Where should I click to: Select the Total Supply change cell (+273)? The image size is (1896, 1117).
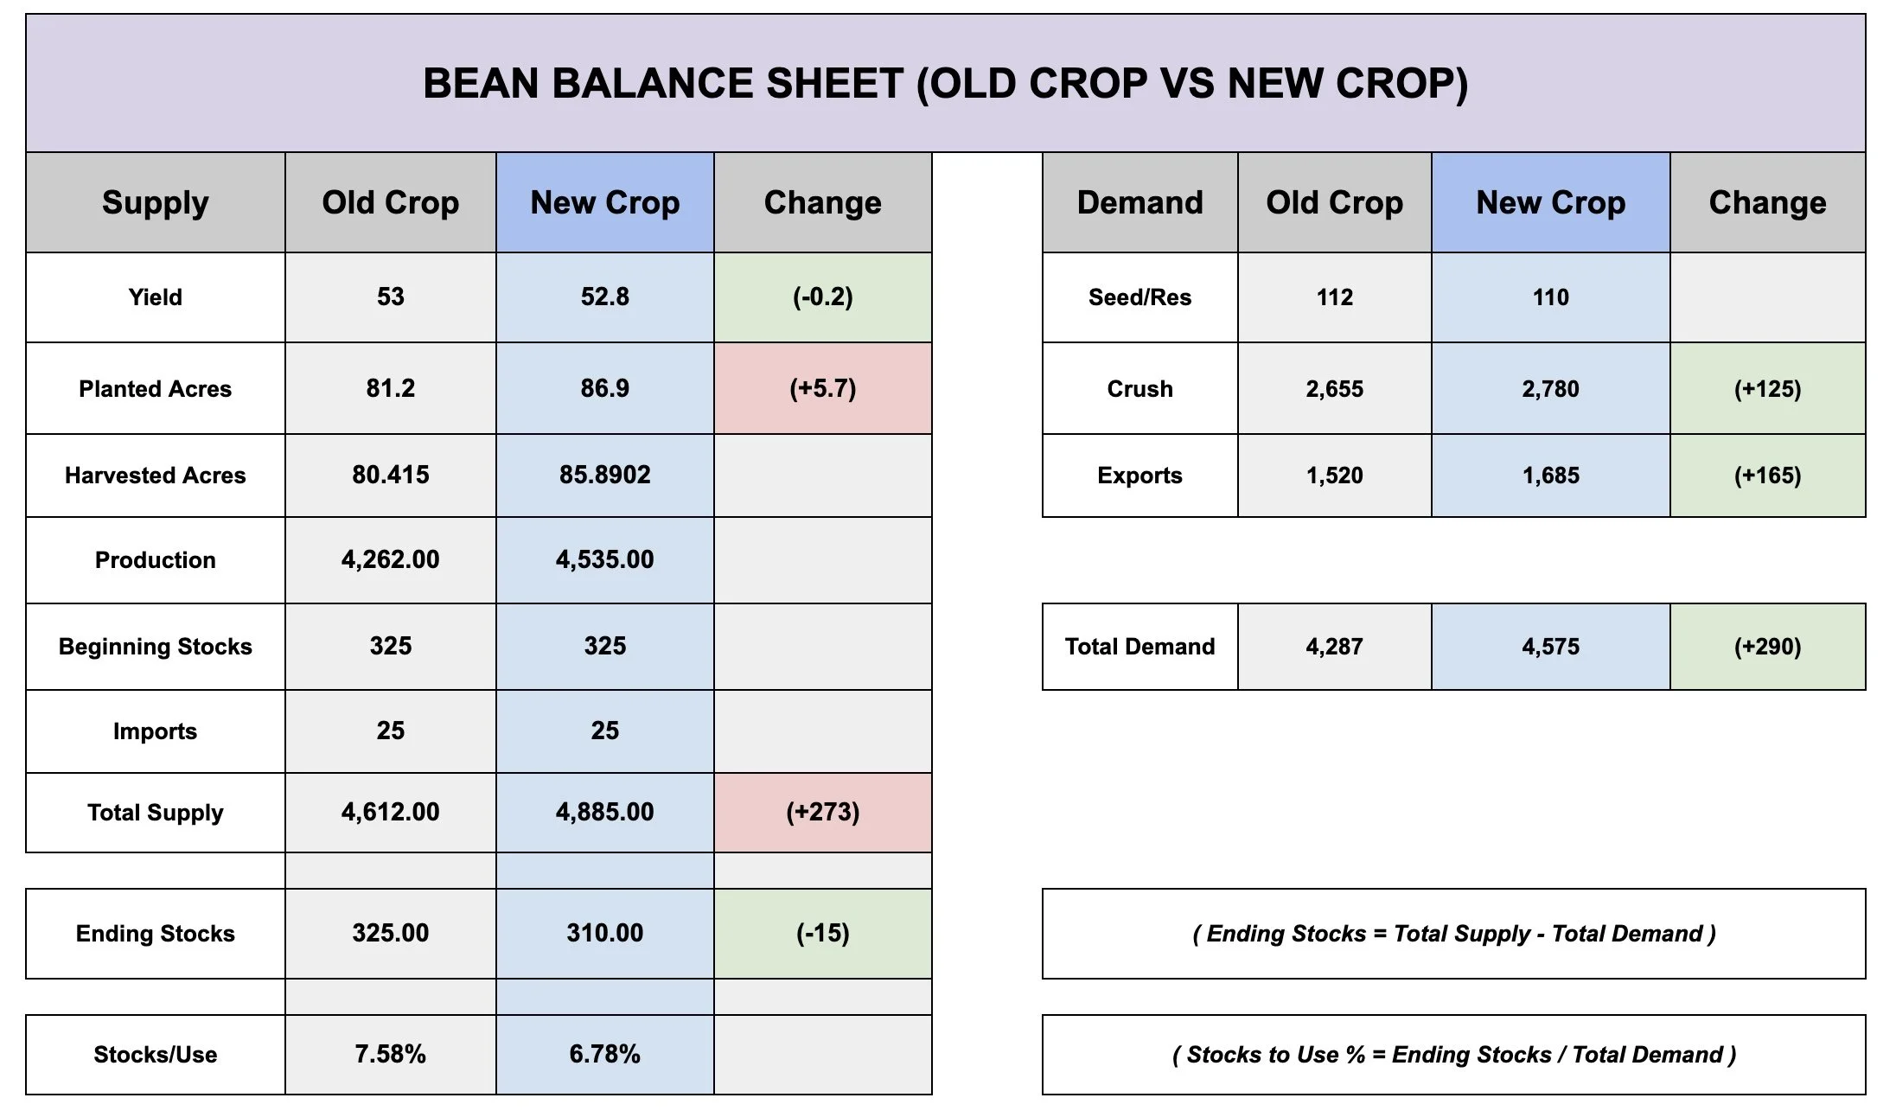pos(823,813)
